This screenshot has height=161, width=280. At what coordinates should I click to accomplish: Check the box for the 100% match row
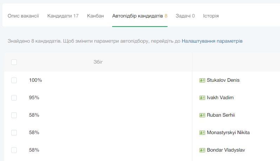click(14, 80)
